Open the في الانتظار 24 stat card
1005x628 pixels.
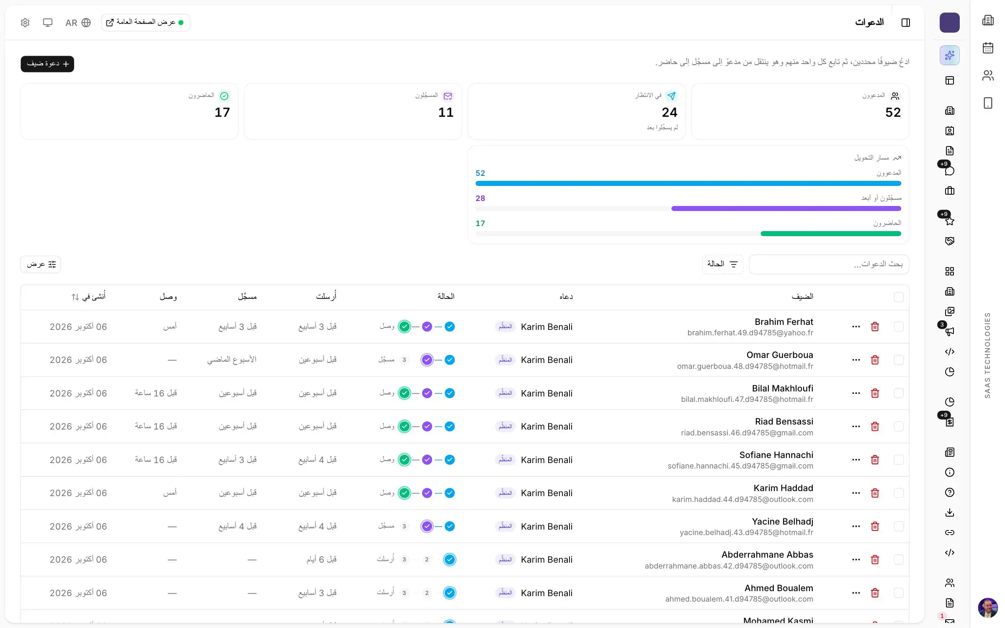tap(576, 111)
